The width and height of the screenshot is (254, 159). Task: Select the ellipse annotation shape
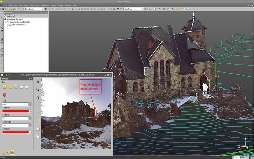[x=27, y=87]
